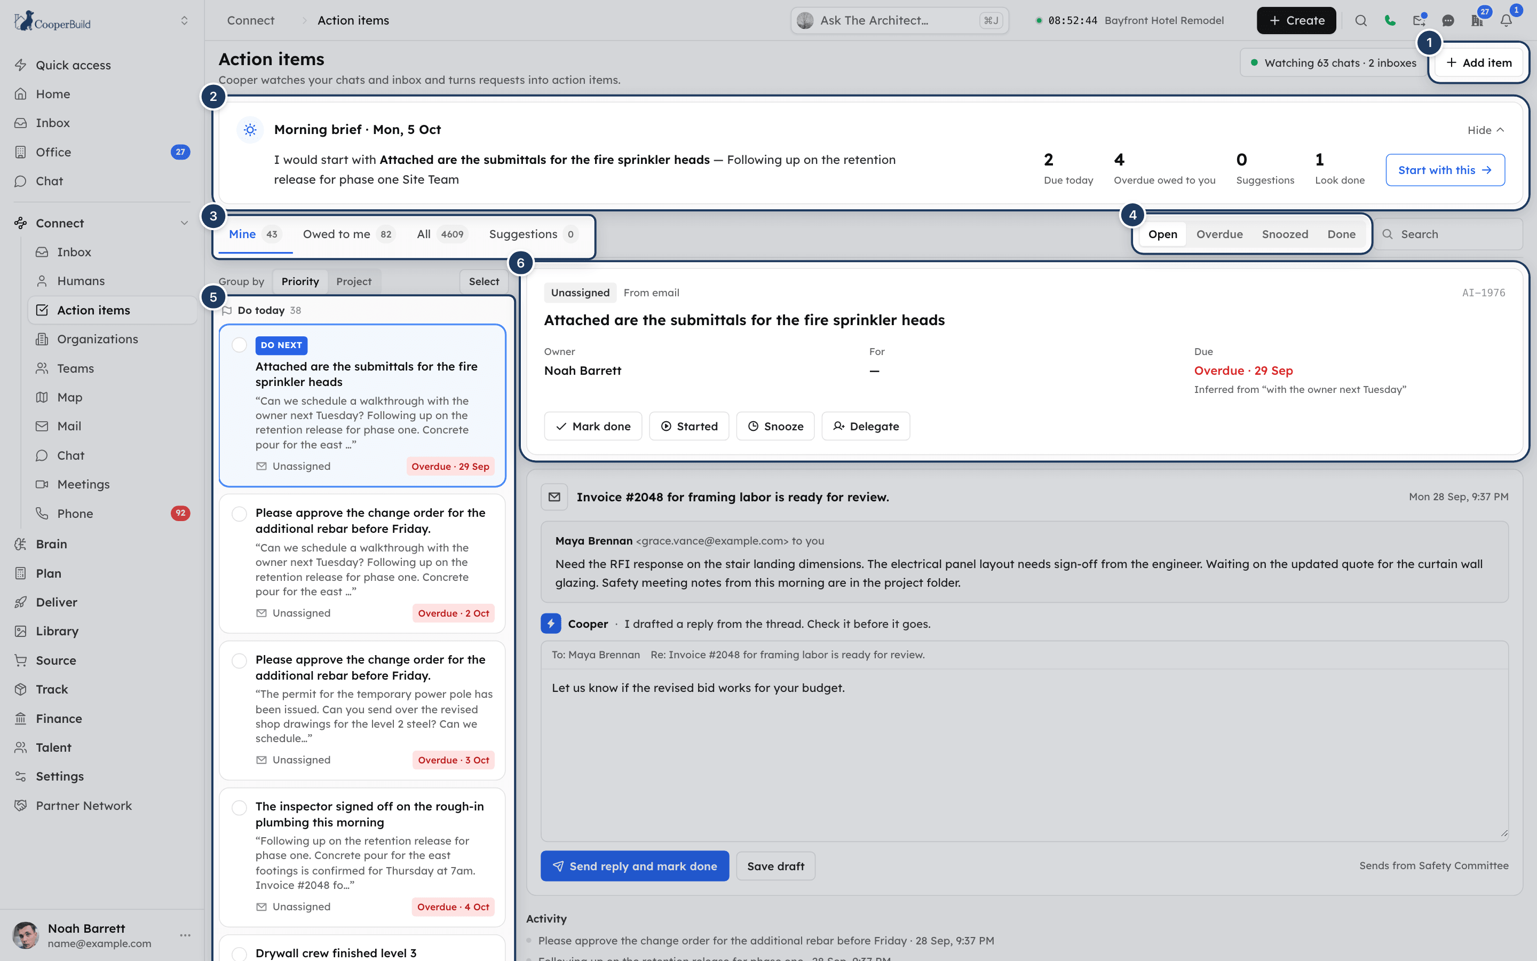1537x961 pixels.
Task: Open the notifications bell icon
Action: (1506, 20)
